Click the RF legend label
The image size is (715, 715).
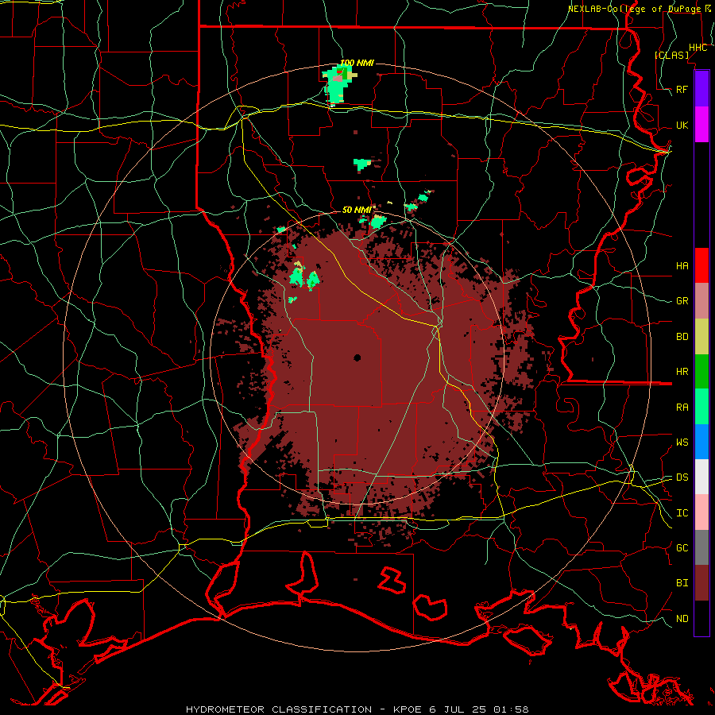[682, 89]
